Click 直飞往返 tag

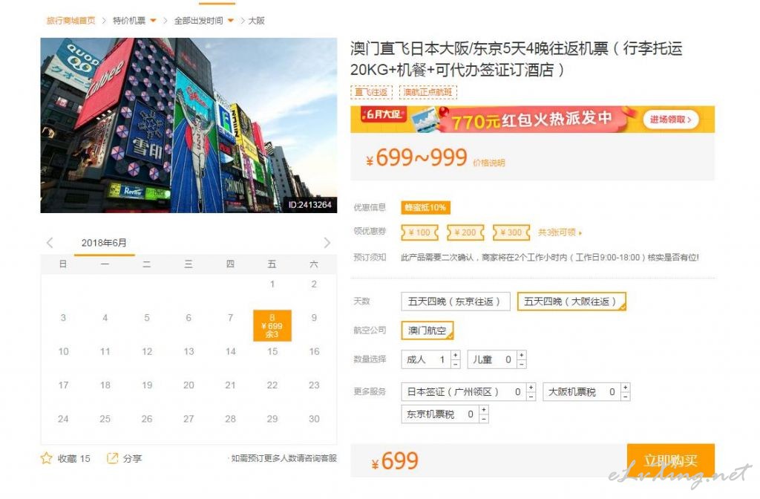click(371, 92)
